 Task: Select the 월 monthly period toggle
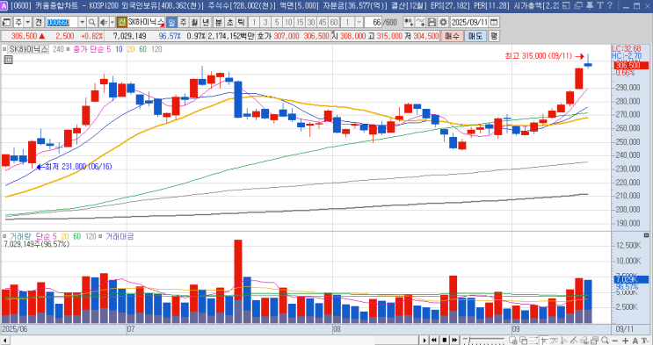pyautogui.click(x=194, y=22)
